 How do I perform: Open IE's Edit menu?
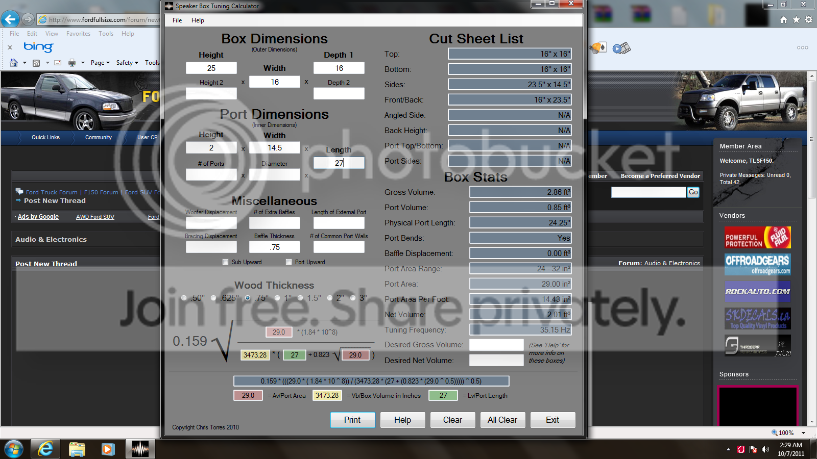[x=32, y=34]
